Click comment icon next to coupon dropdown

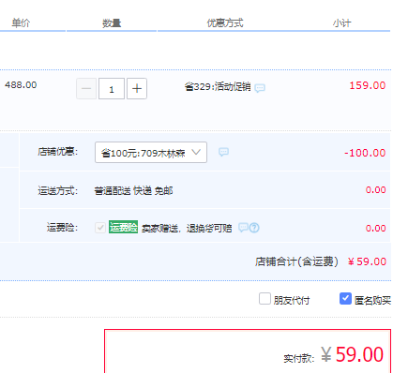(223, 152)
